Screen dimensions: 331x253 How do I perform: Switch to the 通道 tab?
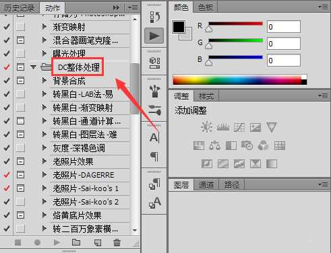(x=206, y=185)
